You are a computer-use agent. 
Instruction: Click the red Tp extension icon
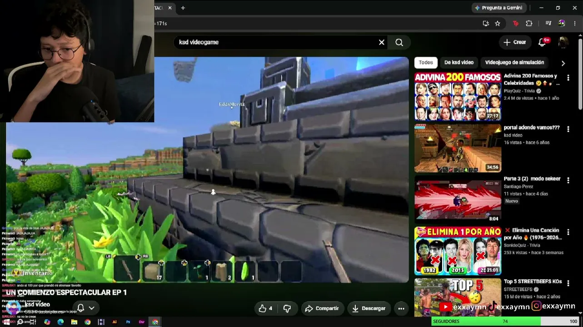(x=516, y=23)
